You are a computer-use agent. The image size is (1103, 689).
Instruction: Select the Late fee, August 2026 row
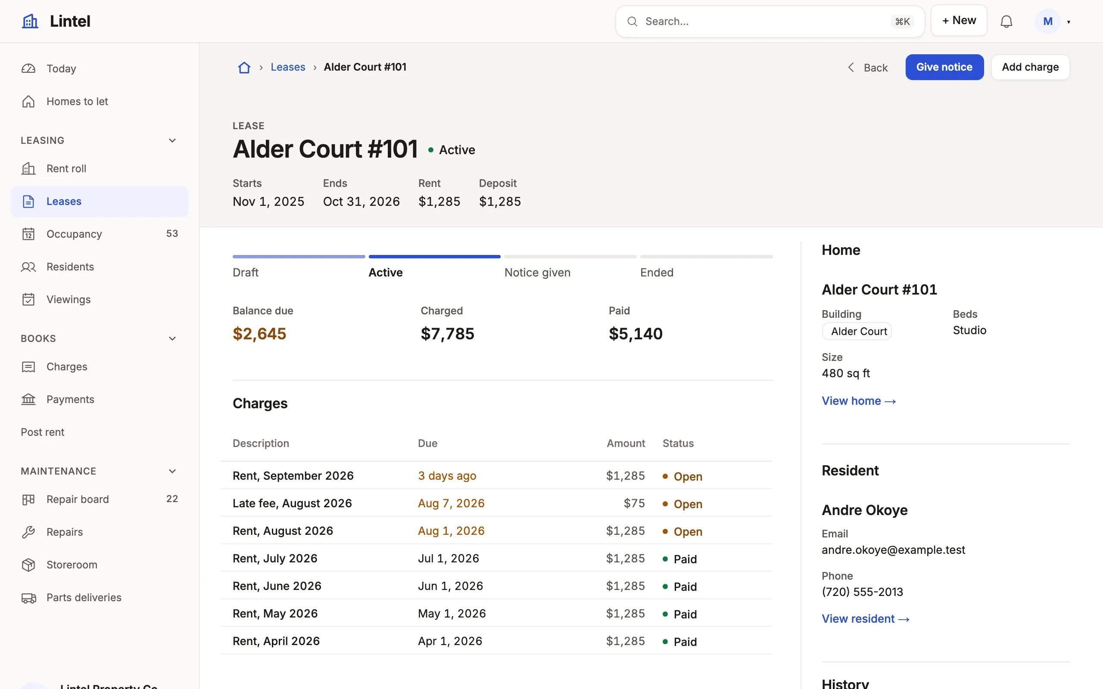[x=496, y=503]
